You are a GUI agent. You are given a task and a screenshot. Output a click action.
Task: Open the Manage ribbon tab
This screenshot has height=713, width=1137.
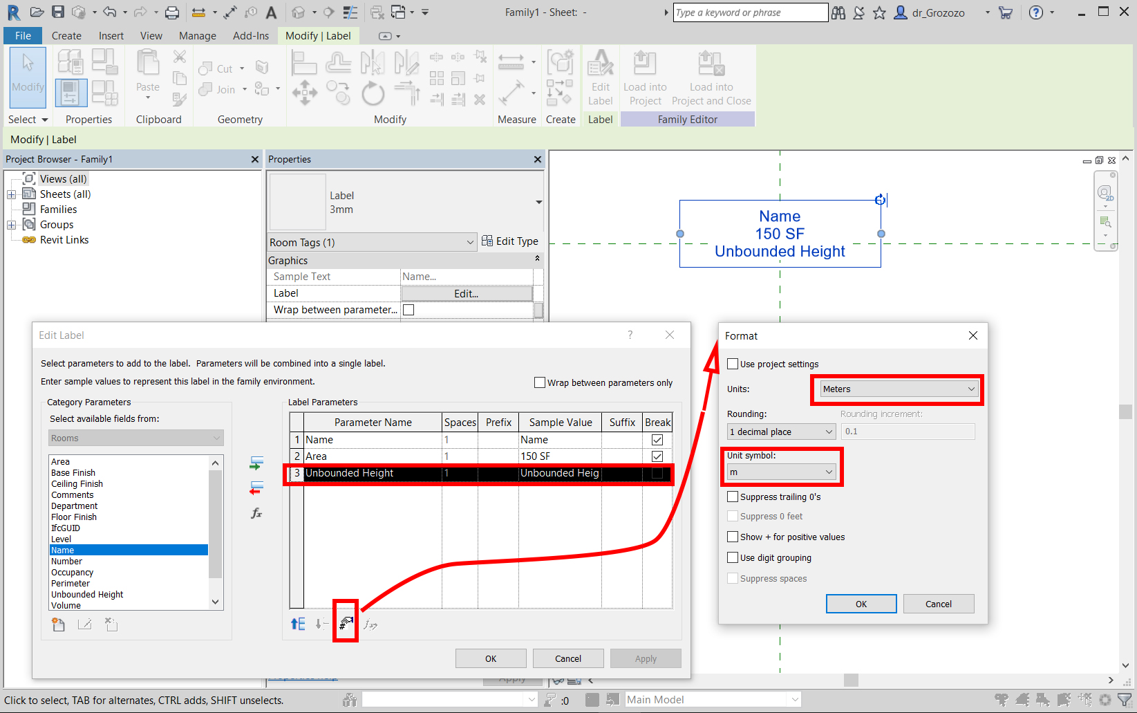pos(197,35)
